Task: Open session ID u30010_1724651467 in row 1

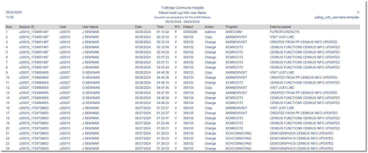Action: pos(33,32)
